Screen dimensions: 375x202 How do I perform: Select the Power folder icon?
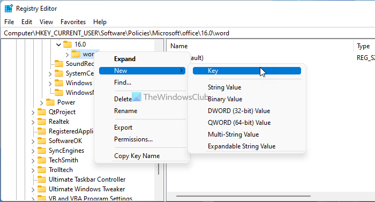pos(50,102)
